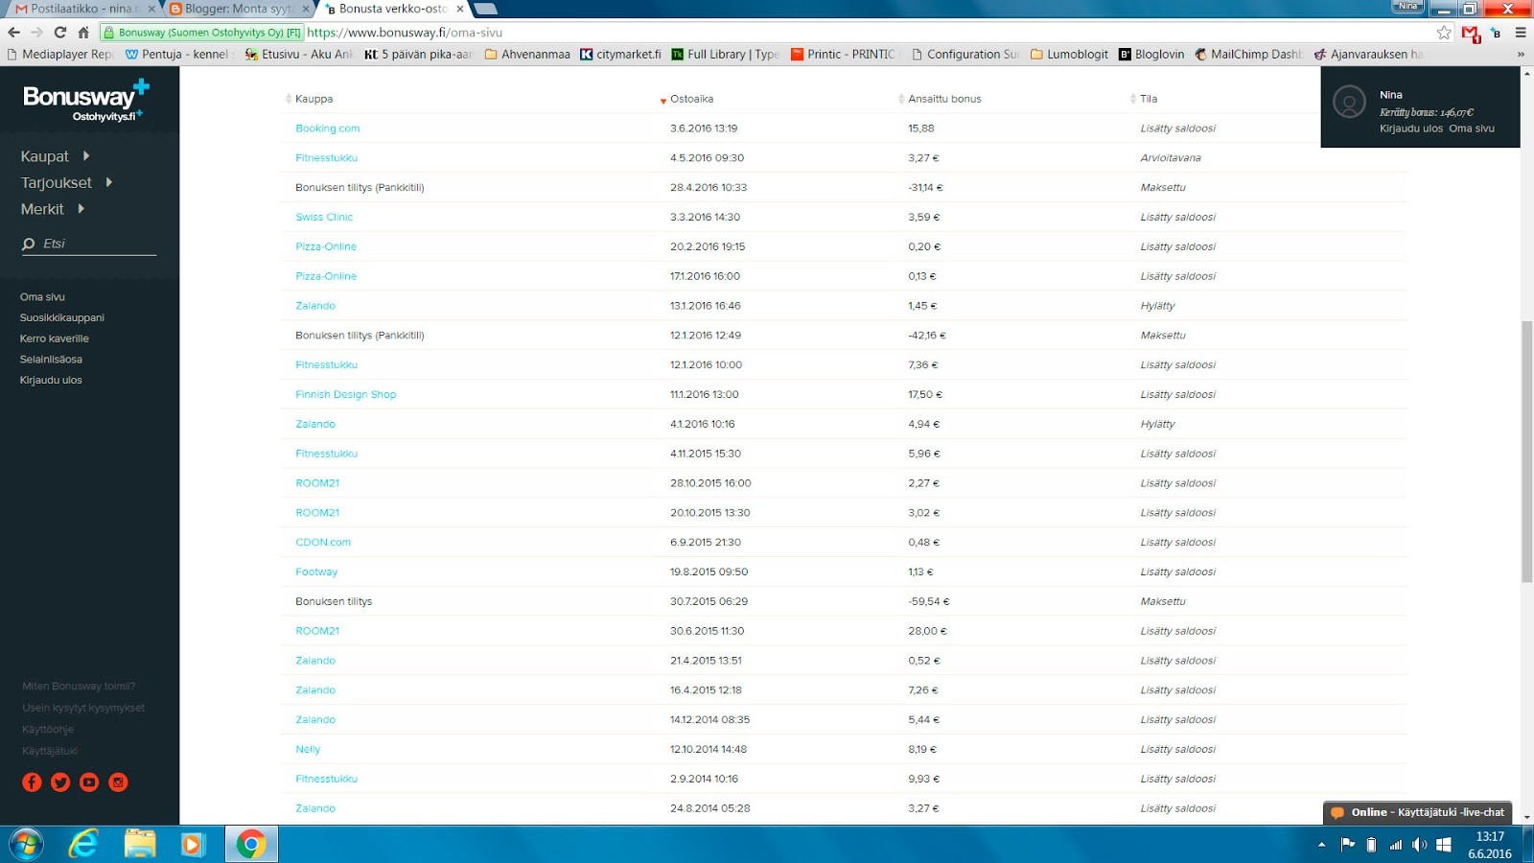This screenshot has width=1534, height=863.
Task: Open the media player taskbar icon
Action: [193, 845]
